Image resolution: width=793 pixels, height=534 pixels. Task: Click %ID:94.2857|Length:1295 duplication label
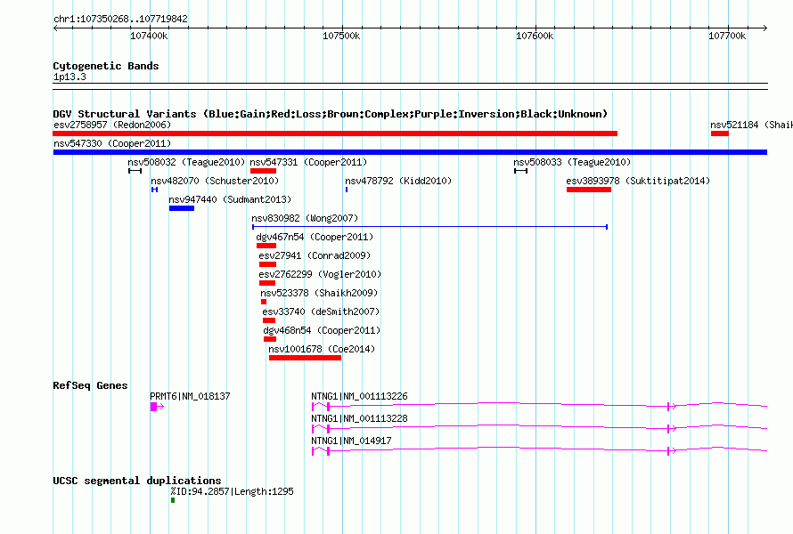(232, 491)
